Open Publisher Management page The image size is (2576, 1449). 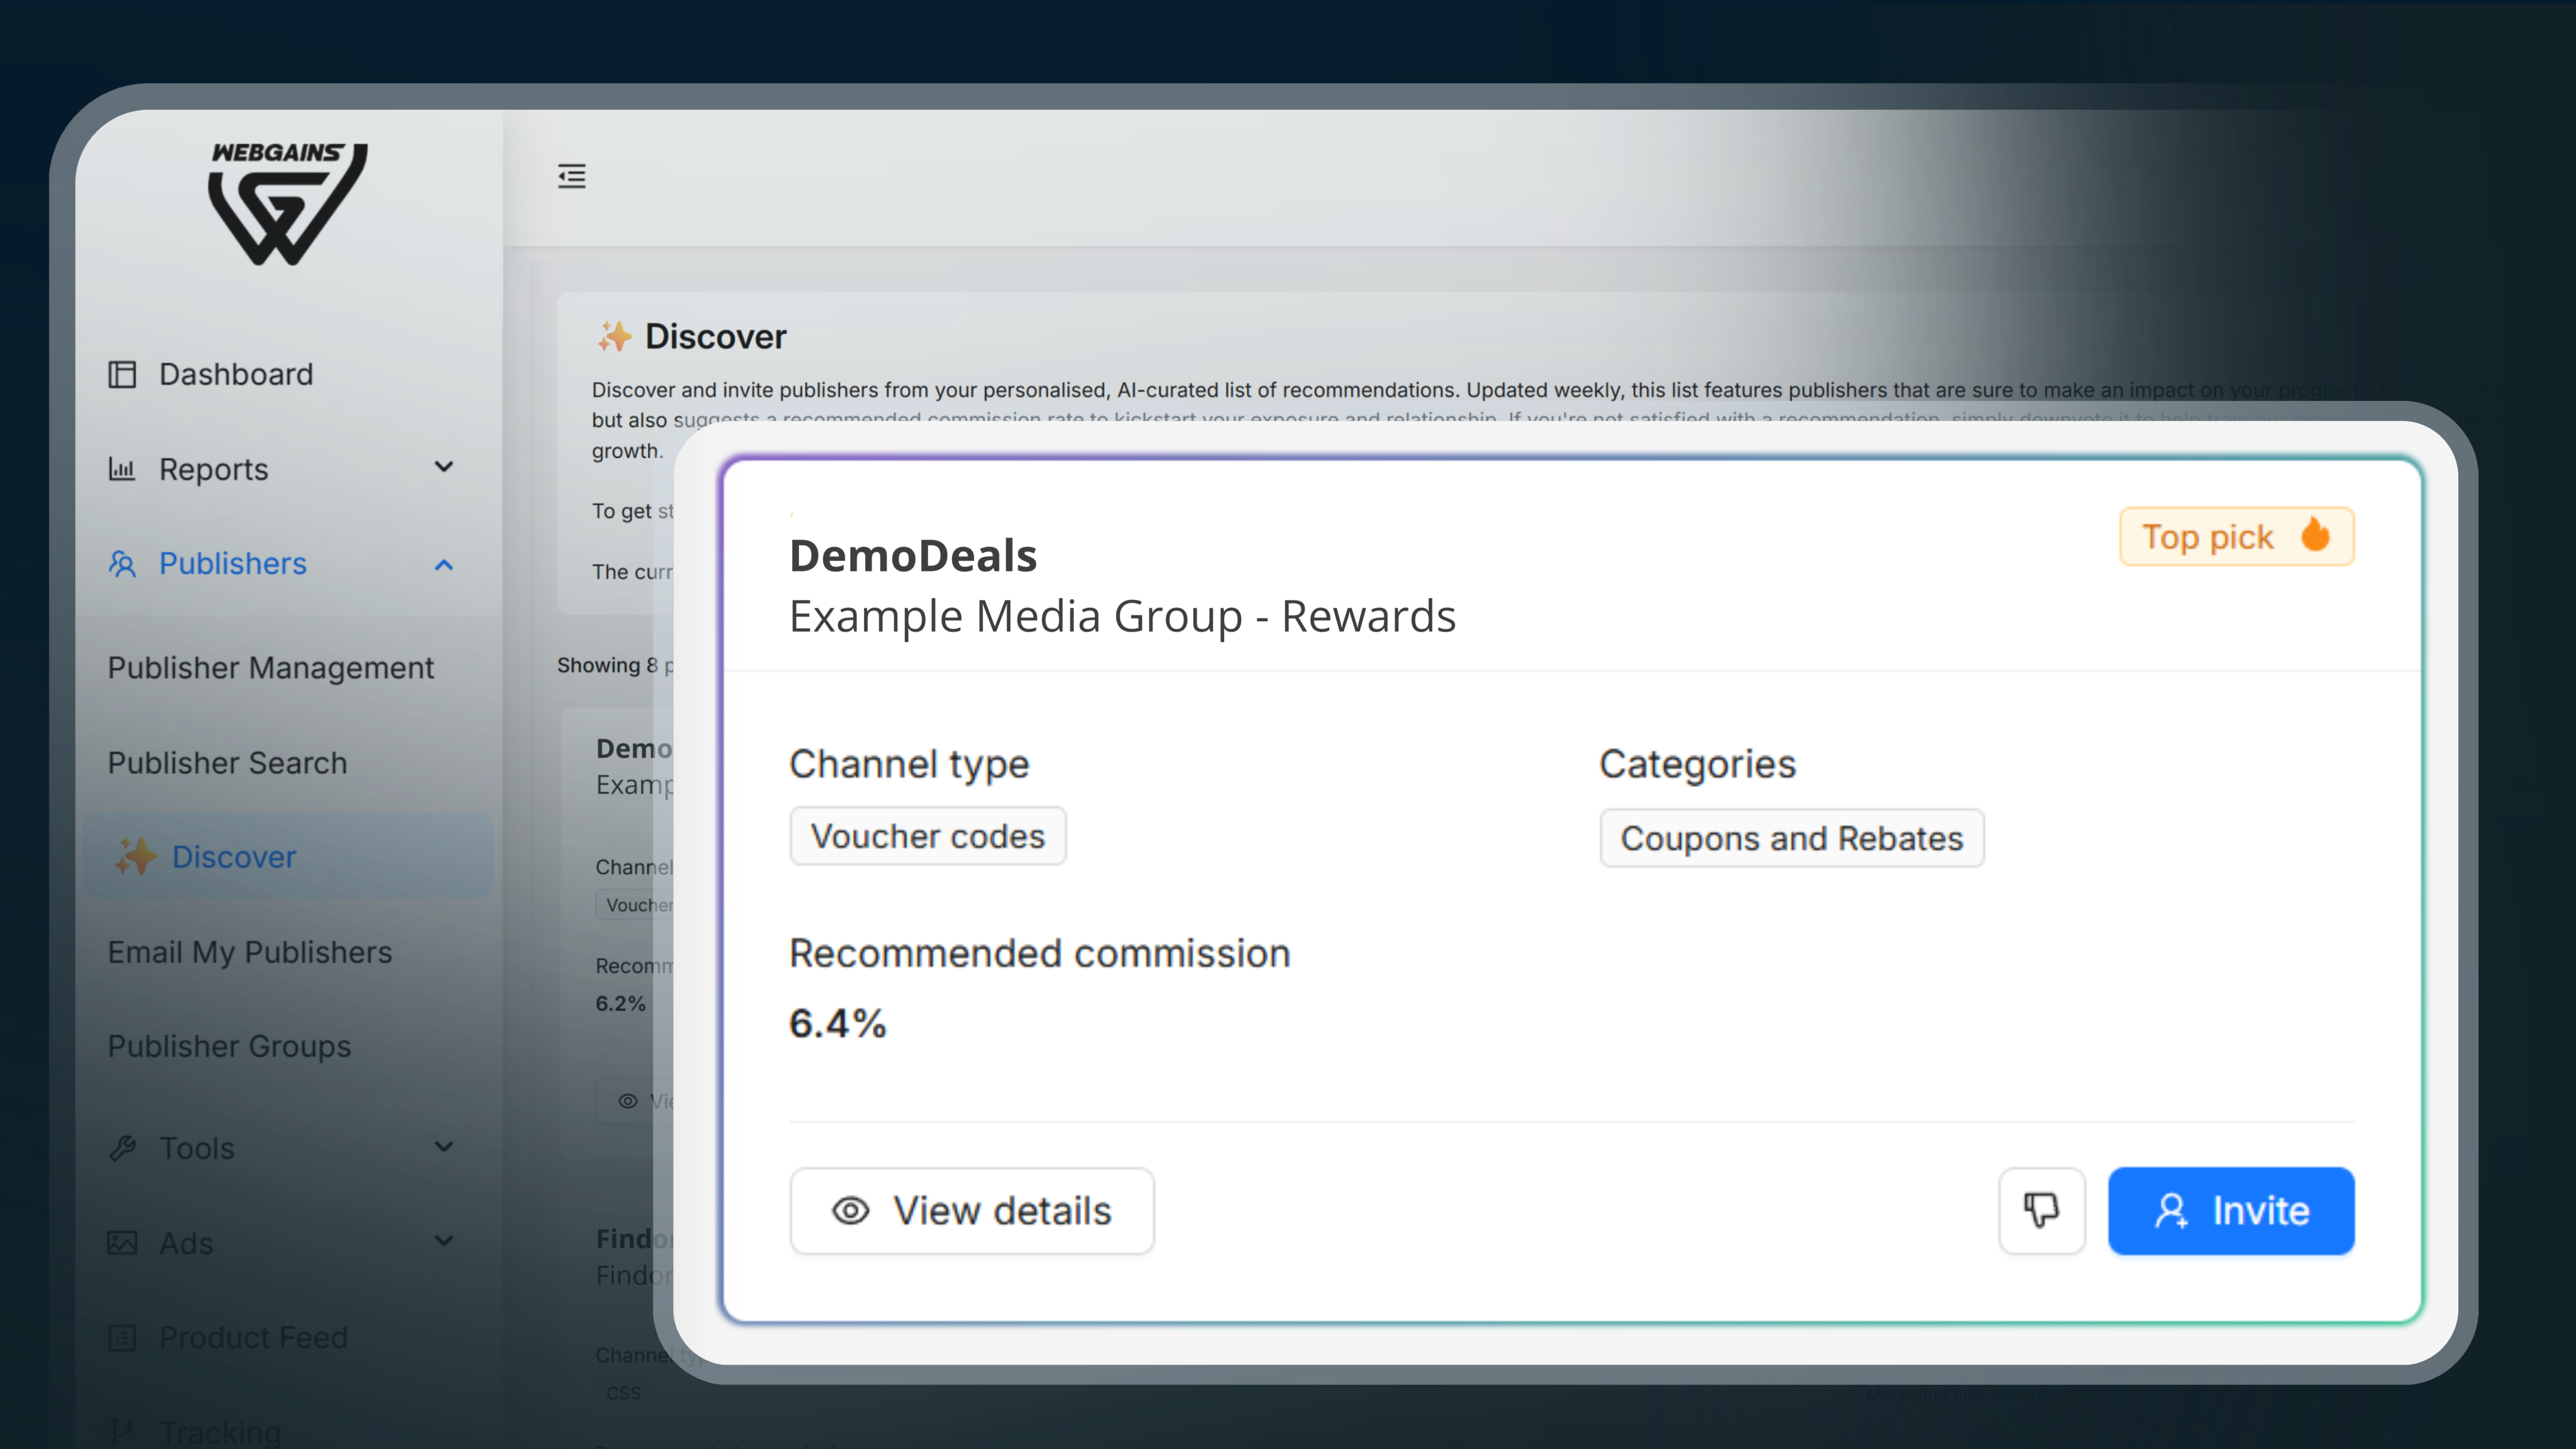click(x=271, y=667)
